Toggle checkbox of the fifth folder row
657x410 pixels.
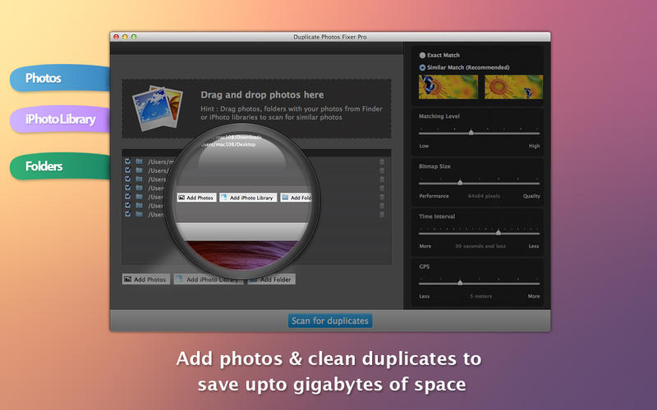click(x=128, y=196)
